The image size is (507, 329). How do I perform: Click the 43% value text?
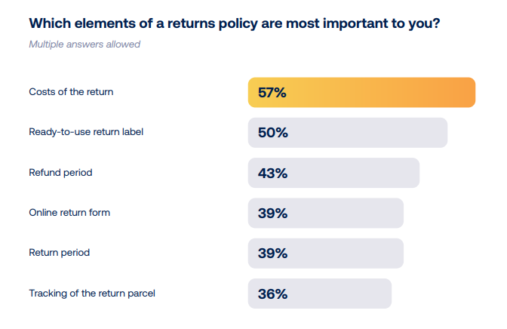(272, 173)
